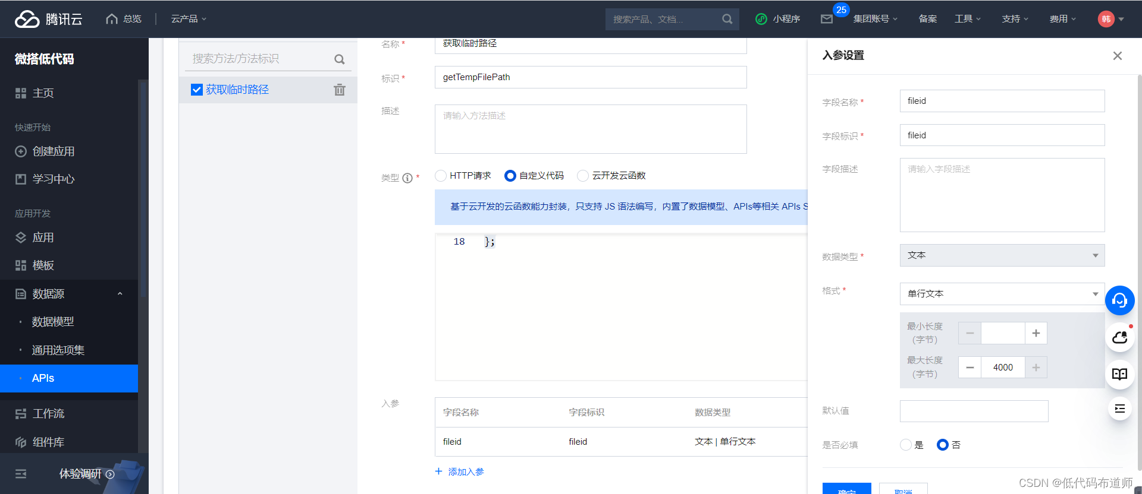
Task: Open the cloud assistant floating button
Action: coord(1120,337)
